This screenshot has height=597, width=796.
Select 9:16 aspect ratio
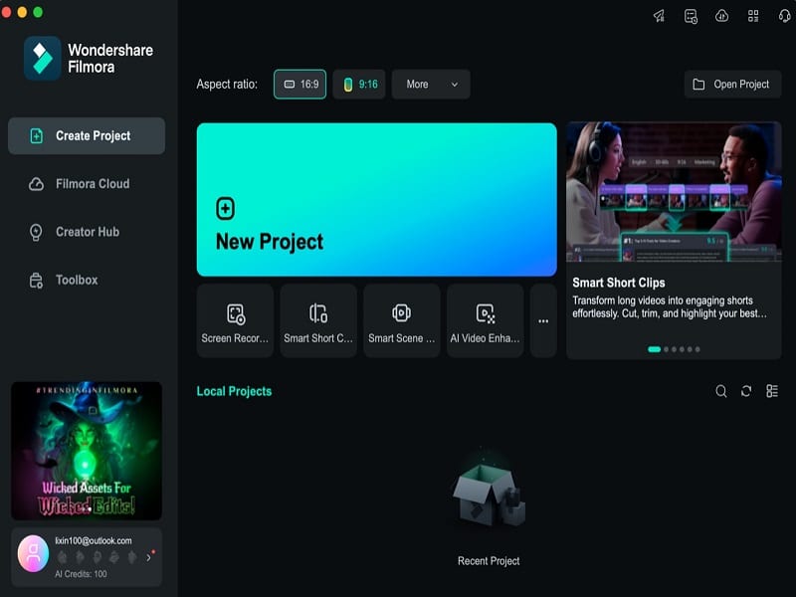(359, 85)
